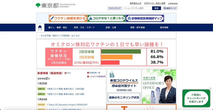Image resolution: width=213 pixels, height=110 pixels.
Task: Click the RSS feed icon
Action: pyautogui.click(x=68, y=73)
